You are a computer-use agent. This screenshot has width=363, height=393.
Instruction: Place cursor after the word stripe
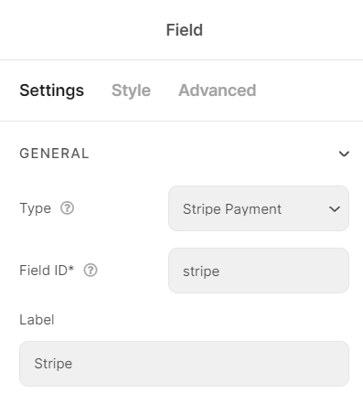(220, 271)
